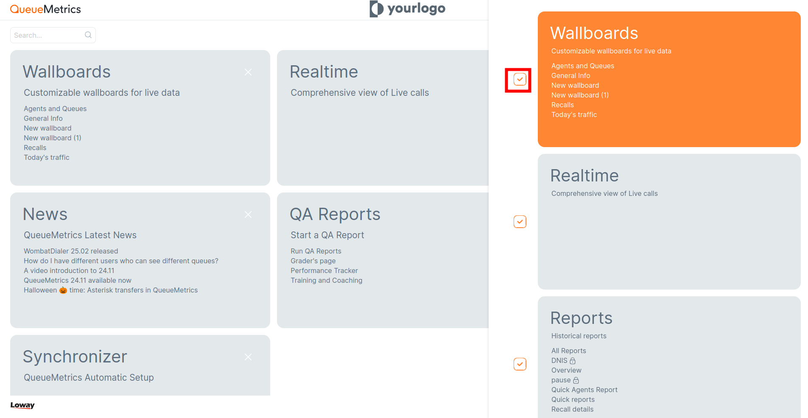Open the Grader's page link
This screenshot has height=418, width=808.
(313, 261)
